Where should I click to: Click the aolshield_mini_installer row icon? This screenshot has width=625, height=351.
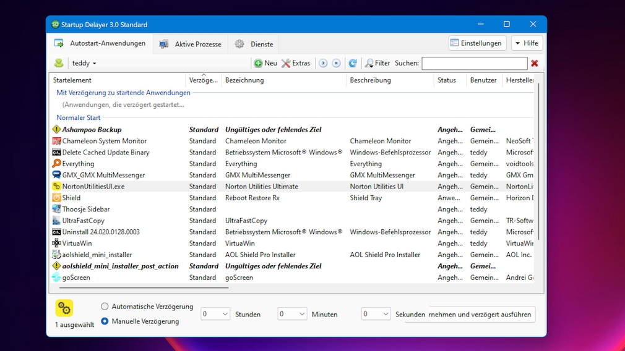pos(56,255)
